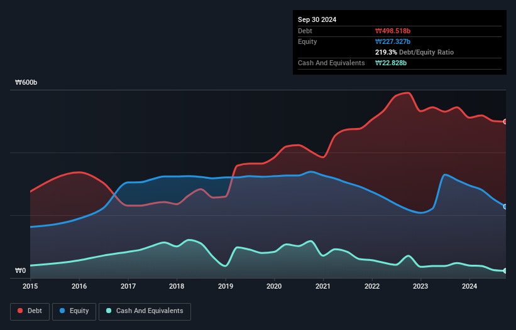Viewport: 516px width, 330px height.
Task: Click the 2018 x-axis label
Action: click(177, 286)
